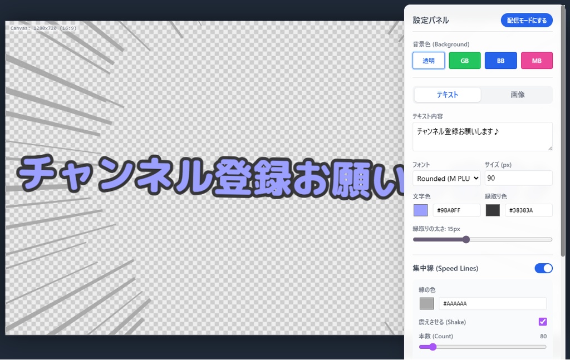570x360 pixels.
Task: Click the 配信モードにする button
Action: pyautogui.click(x=527, y=20)
